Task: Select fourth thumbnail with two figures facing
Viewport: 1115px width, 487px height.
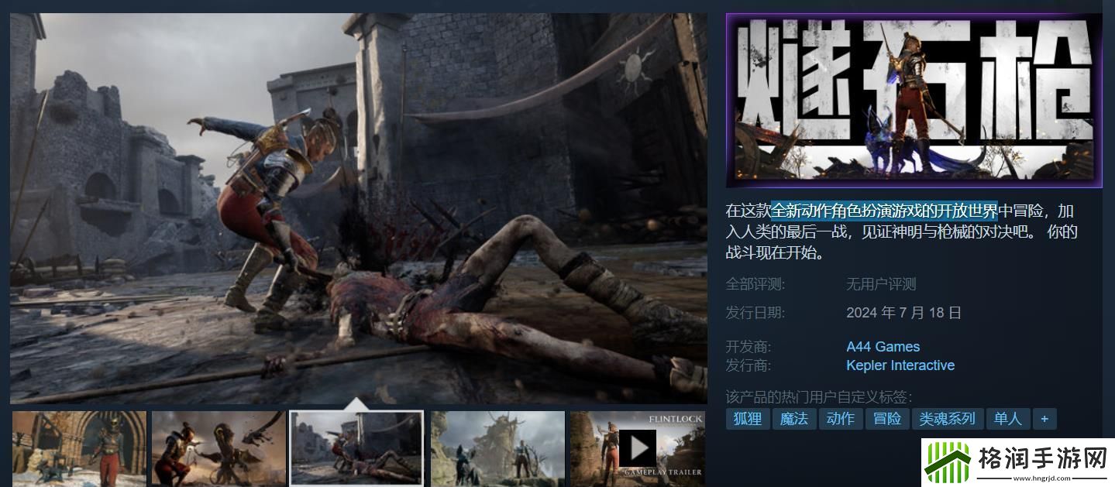Action: click(497, 448)
